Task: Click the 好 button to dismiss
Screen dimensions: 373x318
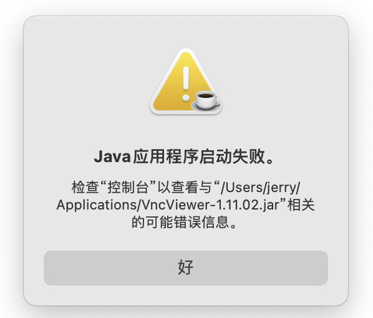Action: [x=186, y=268]
